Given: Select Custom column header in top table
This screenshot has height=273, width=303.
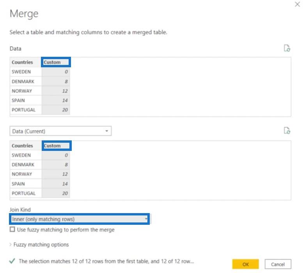Looking at the screenshot, I should tap(56, 62).
